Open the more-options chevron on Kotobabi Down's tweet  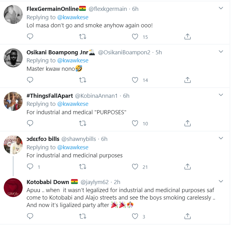pyautogui.click(x=221, y=181)
